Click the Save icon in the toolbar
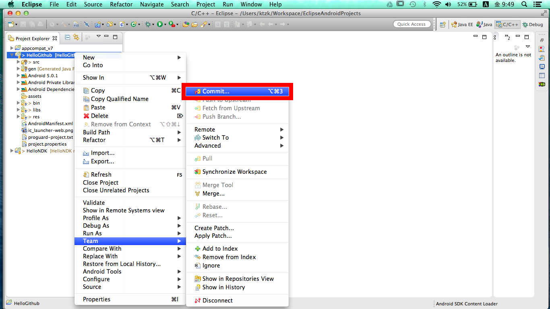Viewport: 550px width, 309px height. click(22, 24)
